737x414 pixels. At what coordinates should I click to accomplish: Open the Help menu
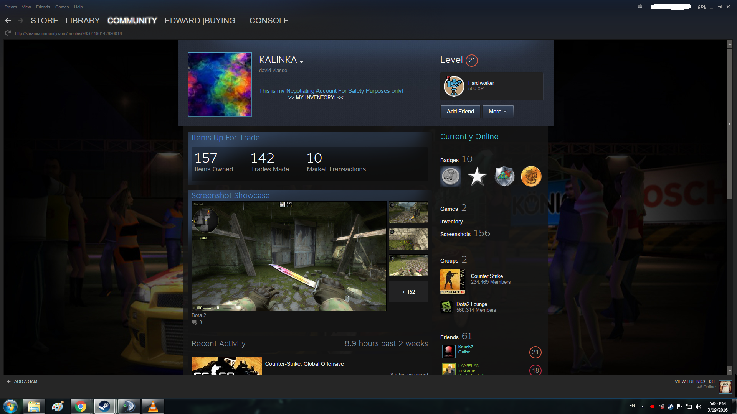pos(78,7)
